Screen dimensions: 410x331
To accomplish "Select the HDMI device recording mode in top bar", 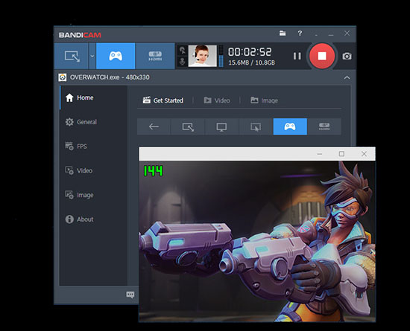I will (155, 56).
